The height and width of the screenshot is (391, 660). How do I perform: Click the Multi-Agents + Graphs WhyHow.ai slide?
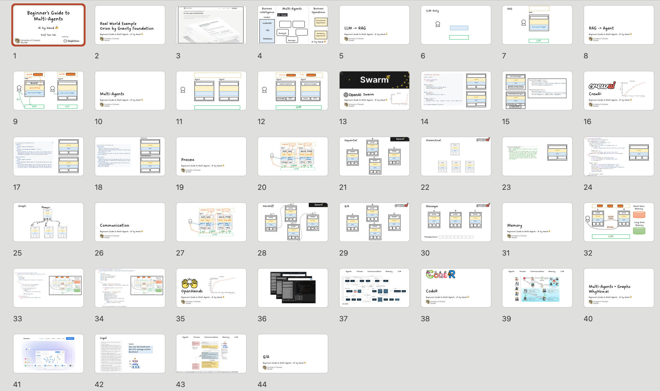619,288
